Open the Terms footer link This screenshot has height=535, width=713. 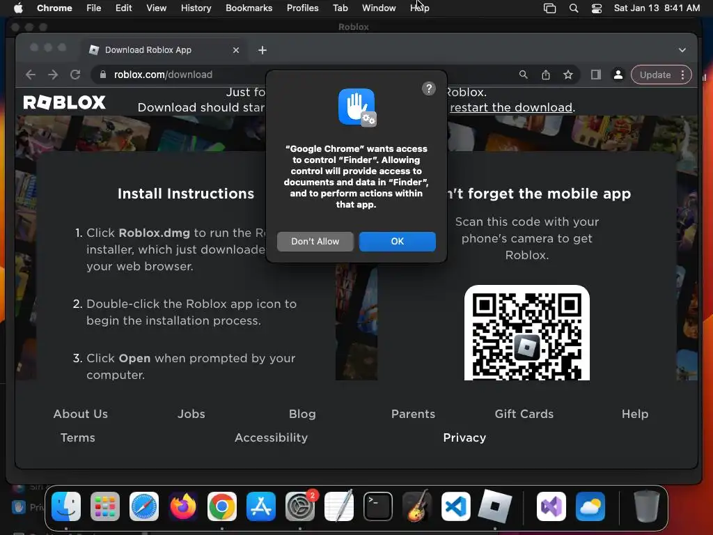click(x=78, y=437)
